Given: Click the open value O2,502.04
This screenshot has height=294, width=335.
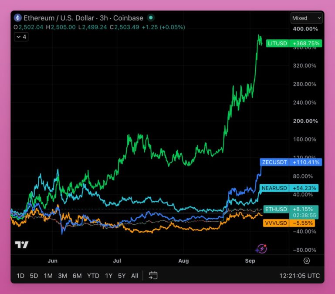Looking at the screenshot, I should click(x=28, y=27).
